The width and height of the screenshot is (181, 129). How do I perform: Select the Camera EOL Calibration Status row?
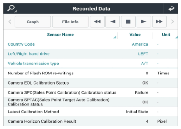click(x=91, y=83)
